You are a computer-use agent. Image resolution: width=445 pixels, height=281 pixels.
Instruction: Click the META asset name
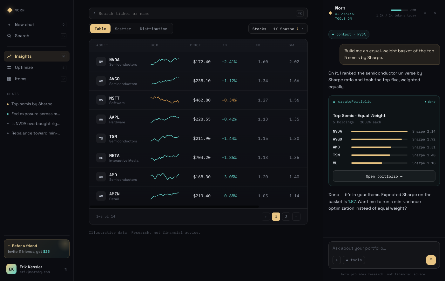(114, 156)
